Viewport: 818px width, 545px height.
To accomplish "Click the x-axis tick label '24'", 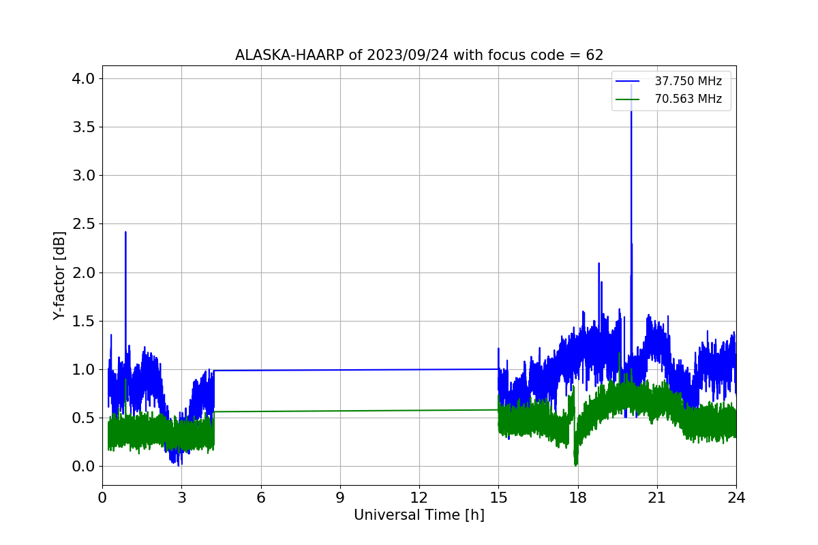I will click(x=736, y=497).
